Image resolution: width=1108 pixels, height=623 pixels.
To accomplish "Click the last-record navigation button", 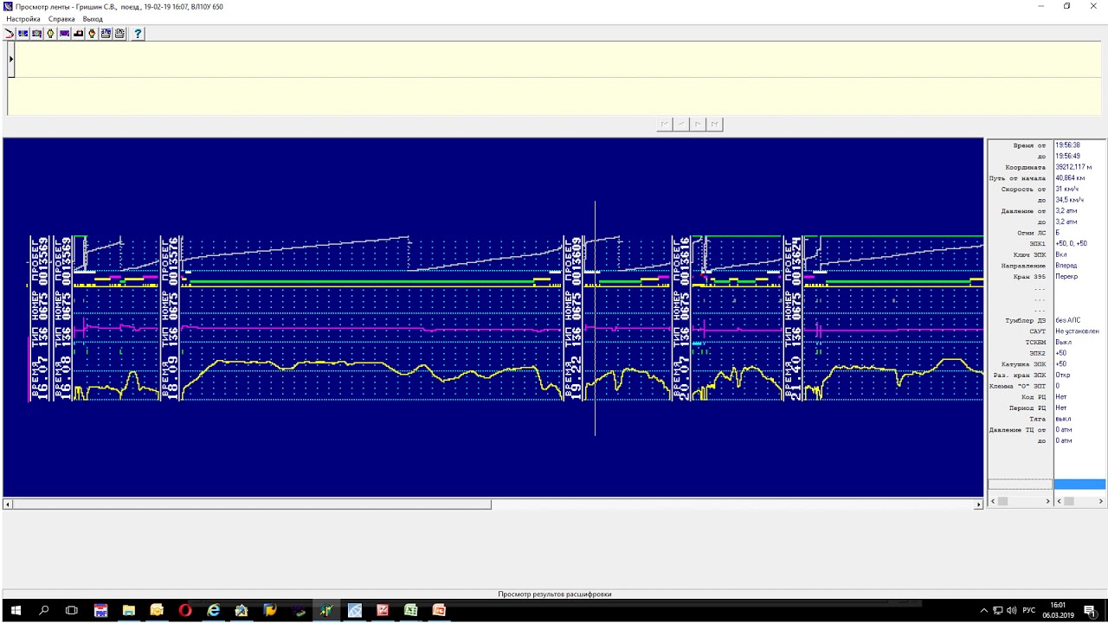I will 714,125.
